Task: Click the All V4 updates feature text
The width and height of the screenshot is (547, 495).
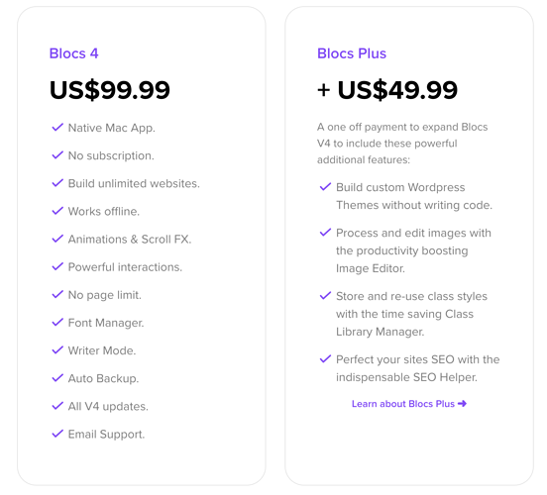Action: pyautogui.click(x=108, y=407)
